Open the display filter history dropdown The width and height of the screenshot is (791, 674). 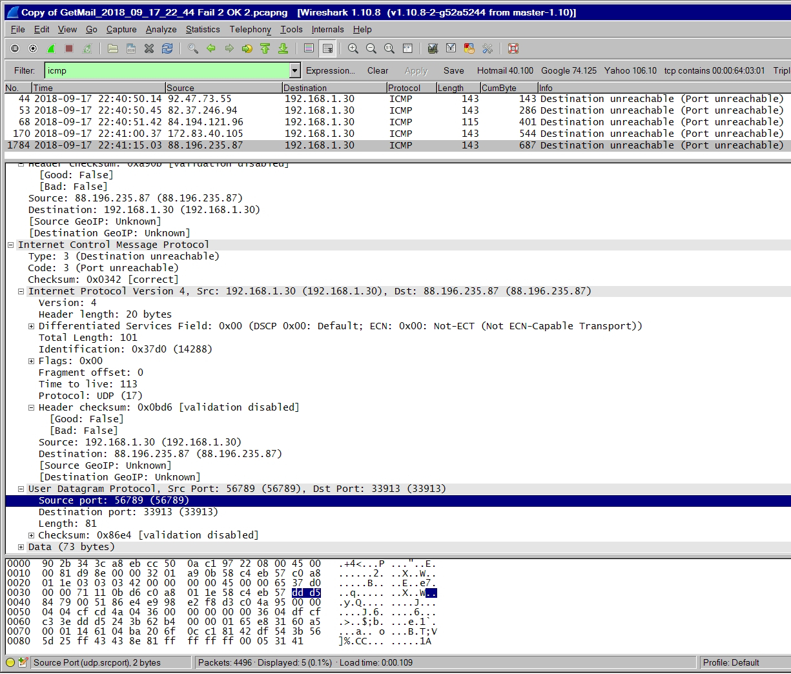[295, 70]
